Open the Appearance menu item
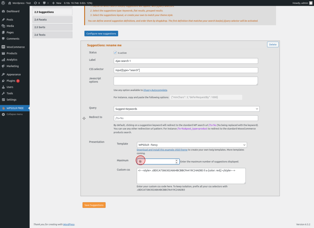Viewport: 314px width, 228px height. 15,75
